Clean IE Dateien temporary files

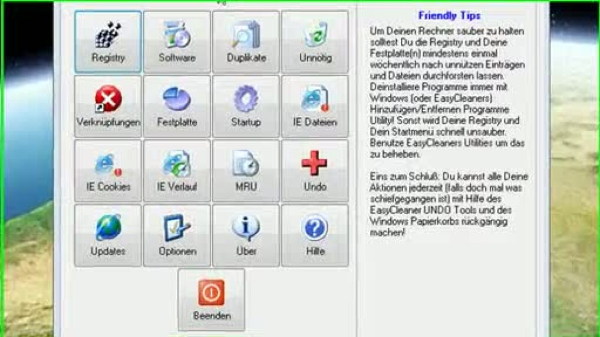tap(315, 106)
